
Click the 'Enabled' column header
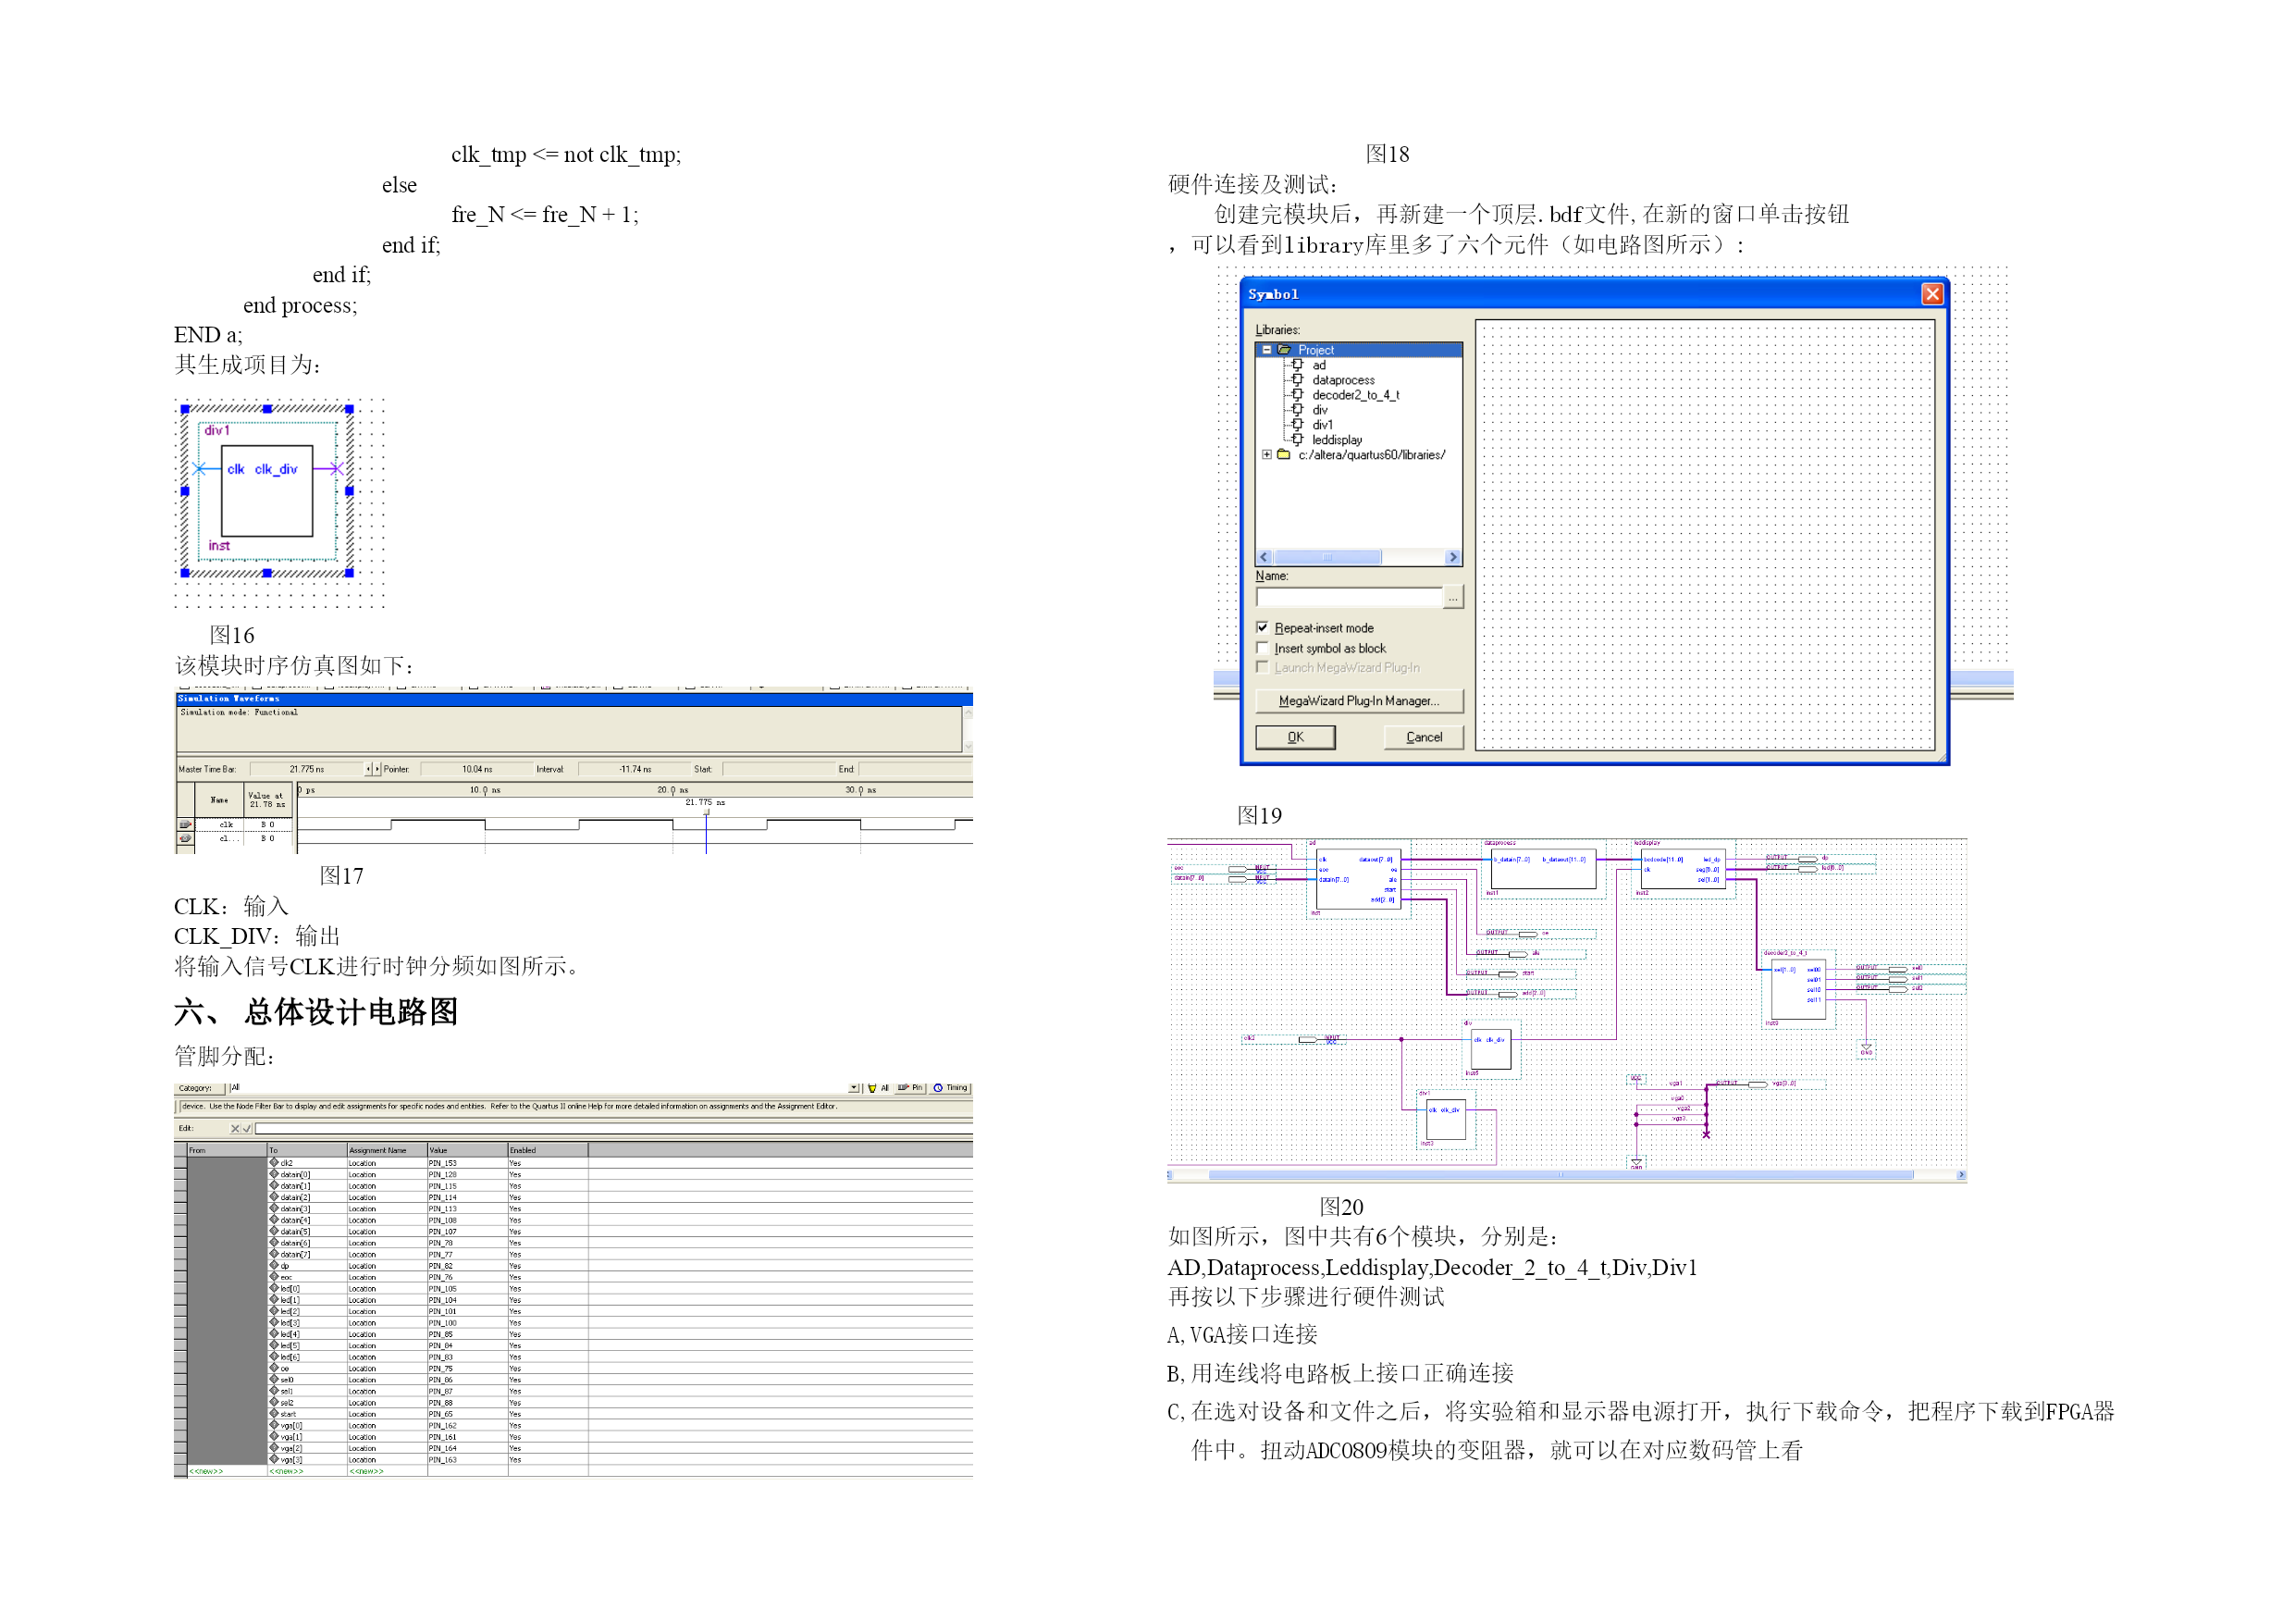click(x=547, y=1151)
